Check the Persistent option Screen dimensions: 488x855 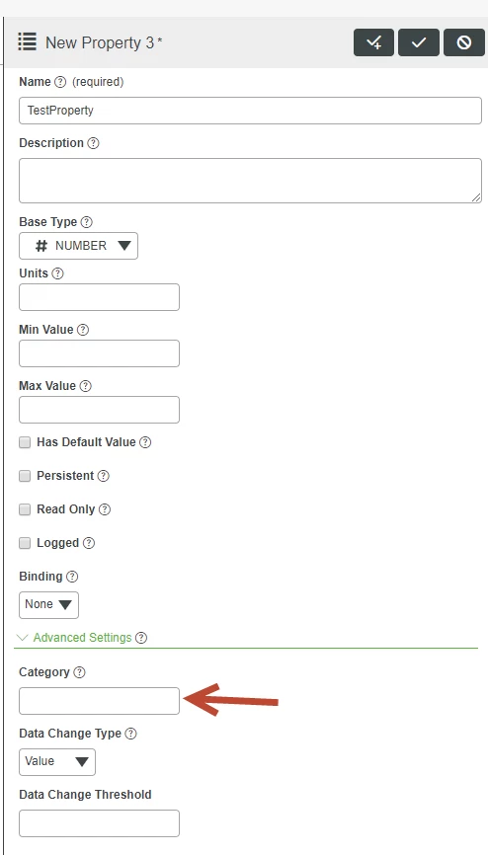[25, 476]
